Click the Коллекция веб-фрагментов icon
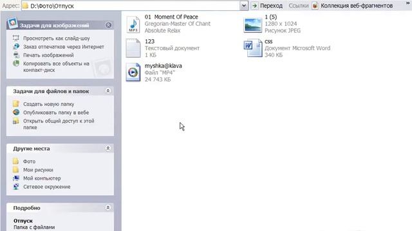 315,6
